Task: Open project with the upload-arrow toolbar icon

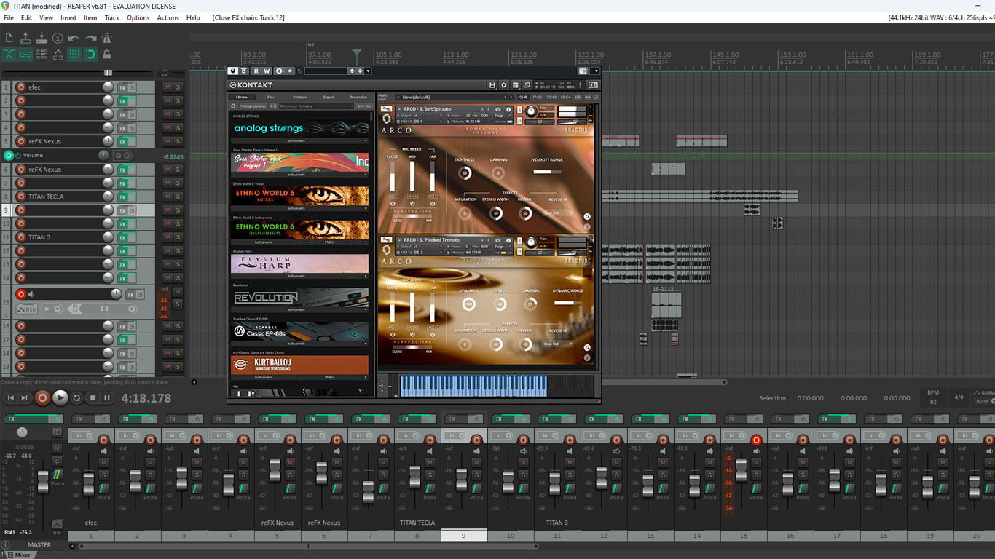Action: (25, 38)
